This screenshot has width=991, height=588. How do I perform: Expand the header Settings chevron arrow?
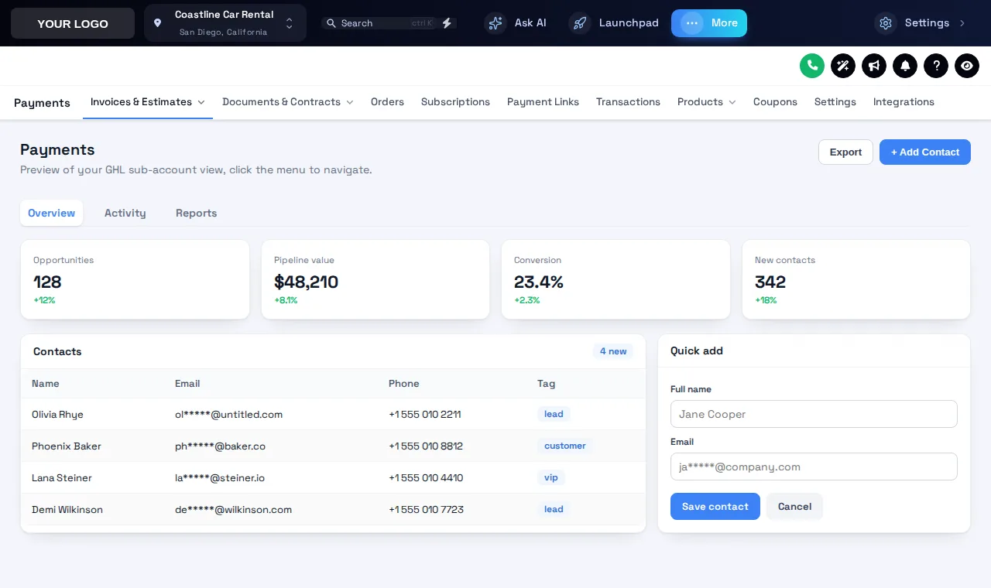point(962,23)
